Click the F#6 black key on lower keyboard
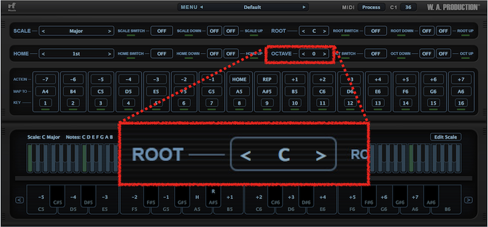This screenshot has height=227, width=488. point(369,196)
